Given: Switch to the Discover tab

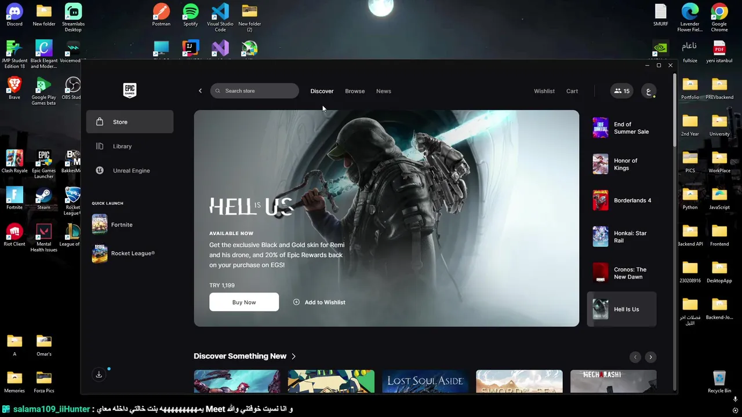Looking at the screenshot, I should (322, 91).
